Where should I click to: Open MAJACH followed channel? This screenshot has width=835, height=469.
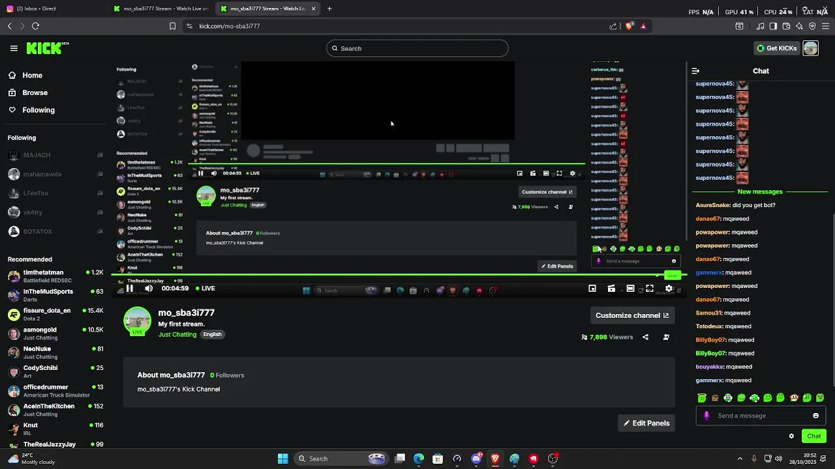pyautogui.click(x=55, y=155)
